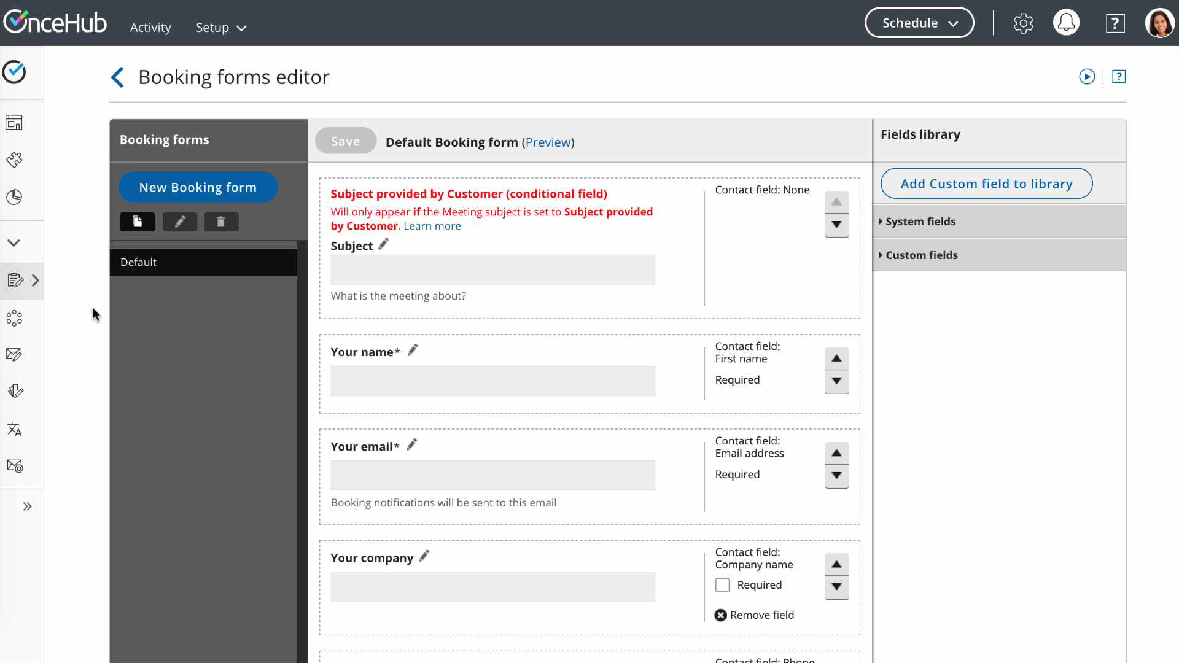This screenshot has width=1179, height=663.
Task: Open the settings gear icon
Action: coord(1023,23)
